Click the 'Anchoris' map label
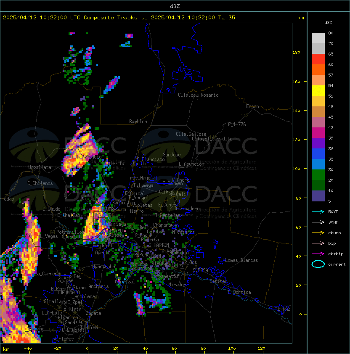This screenshot has width=350, height=354. point(98,286)
